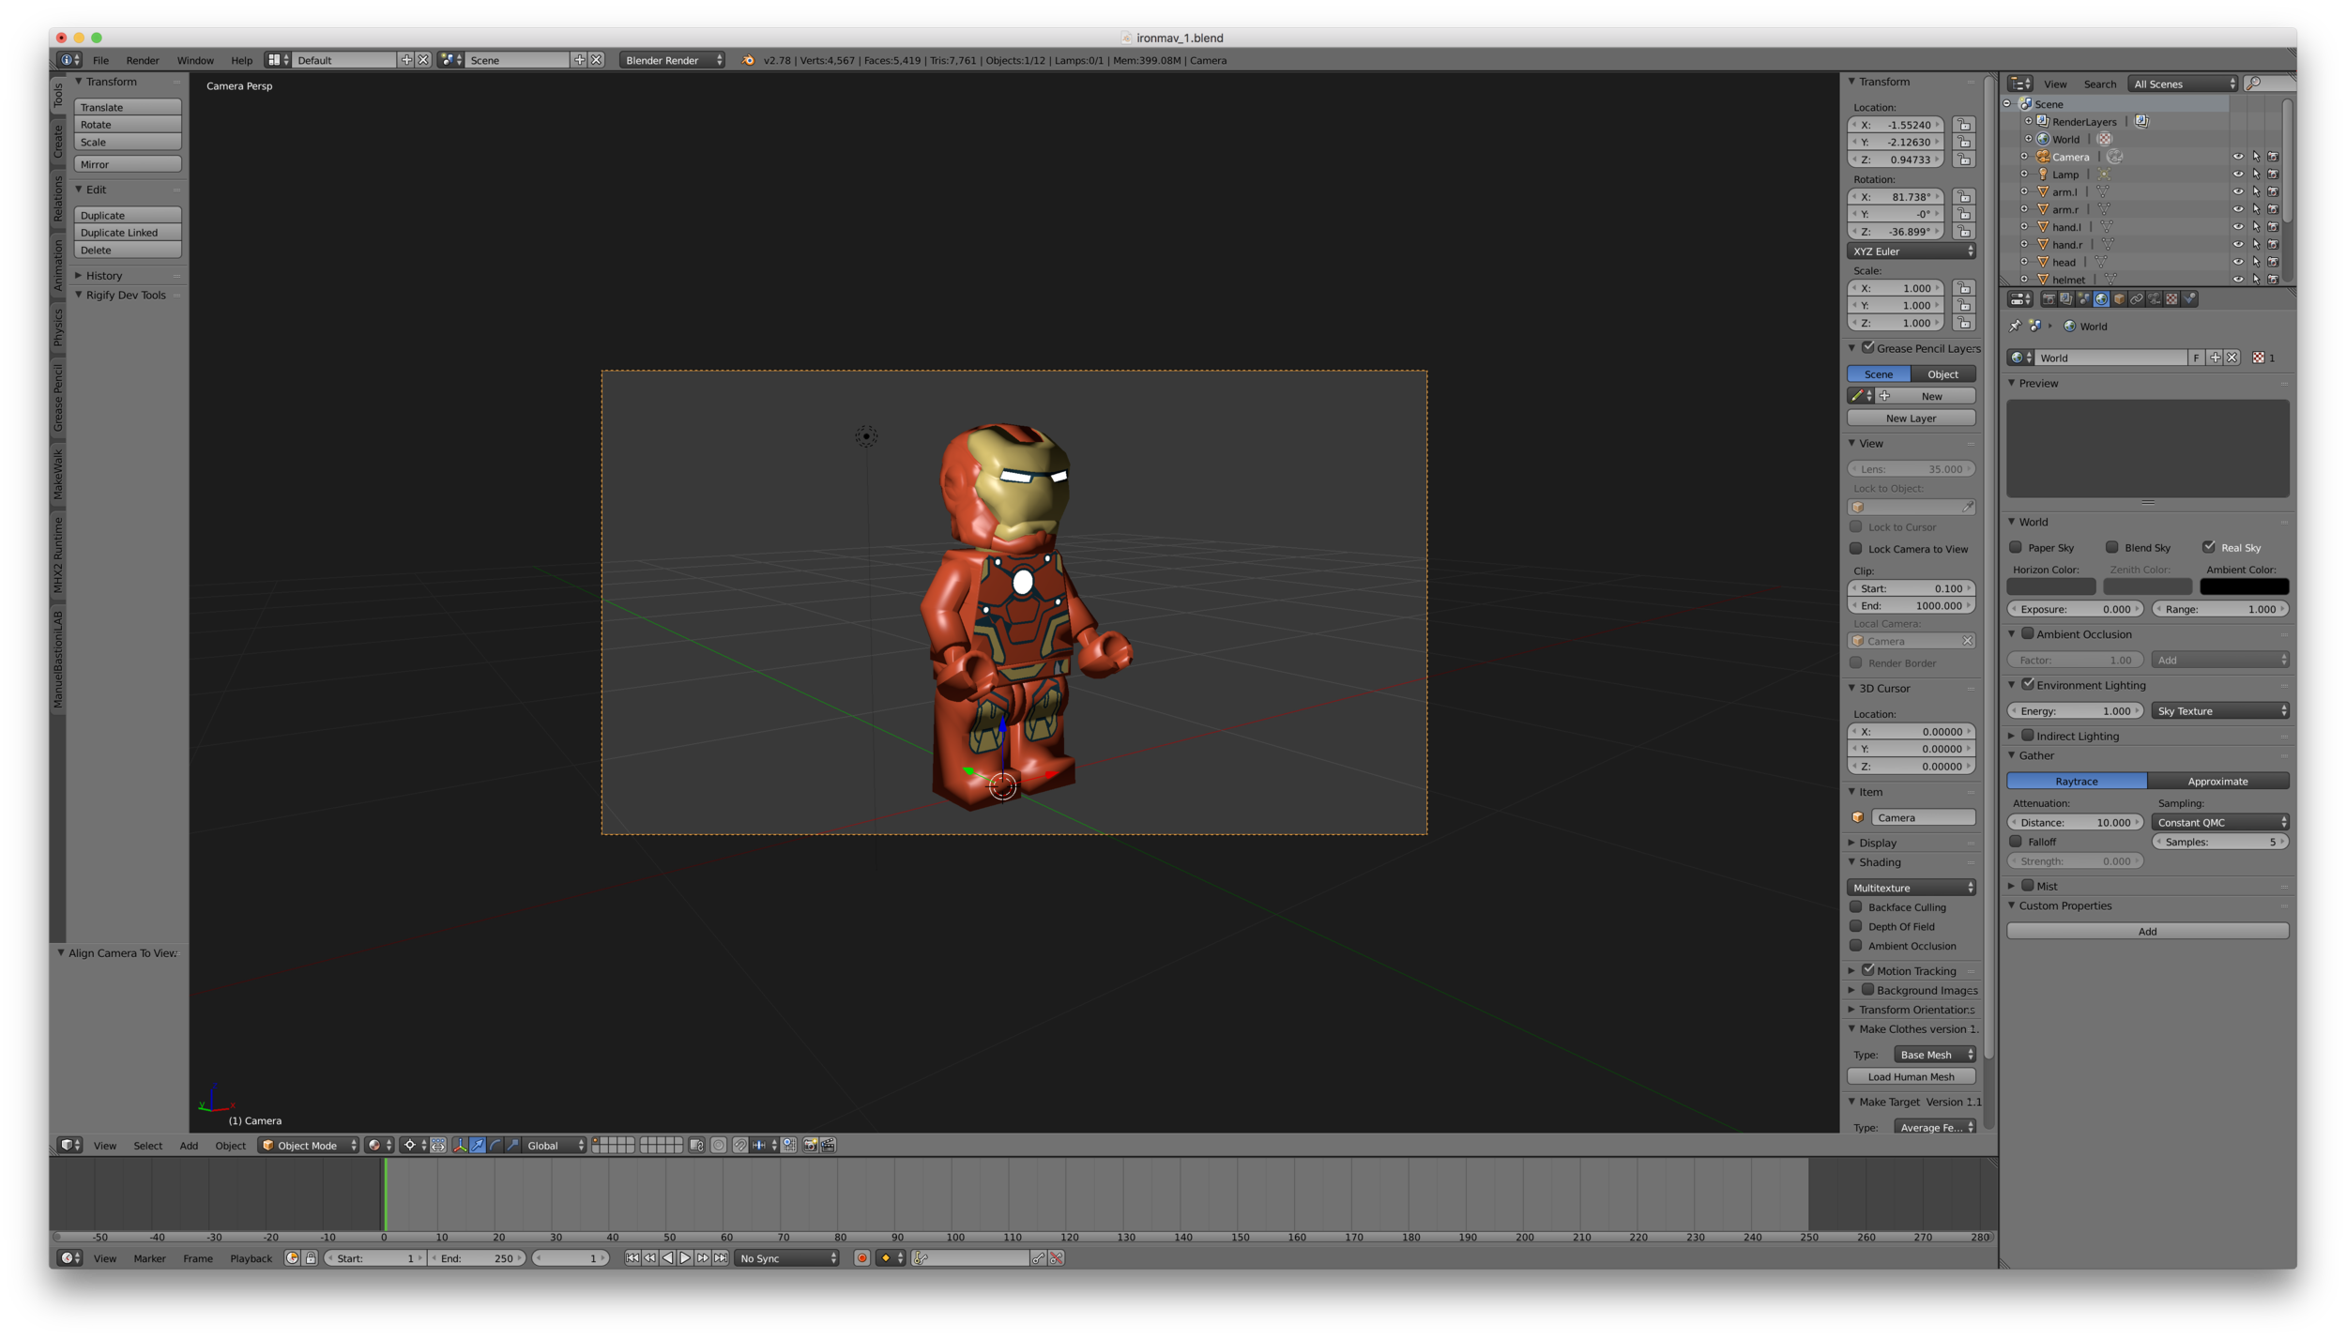Open the Sky Texture environment color dropdown
This screenshot has height=1339, width=2346.
2220,711
